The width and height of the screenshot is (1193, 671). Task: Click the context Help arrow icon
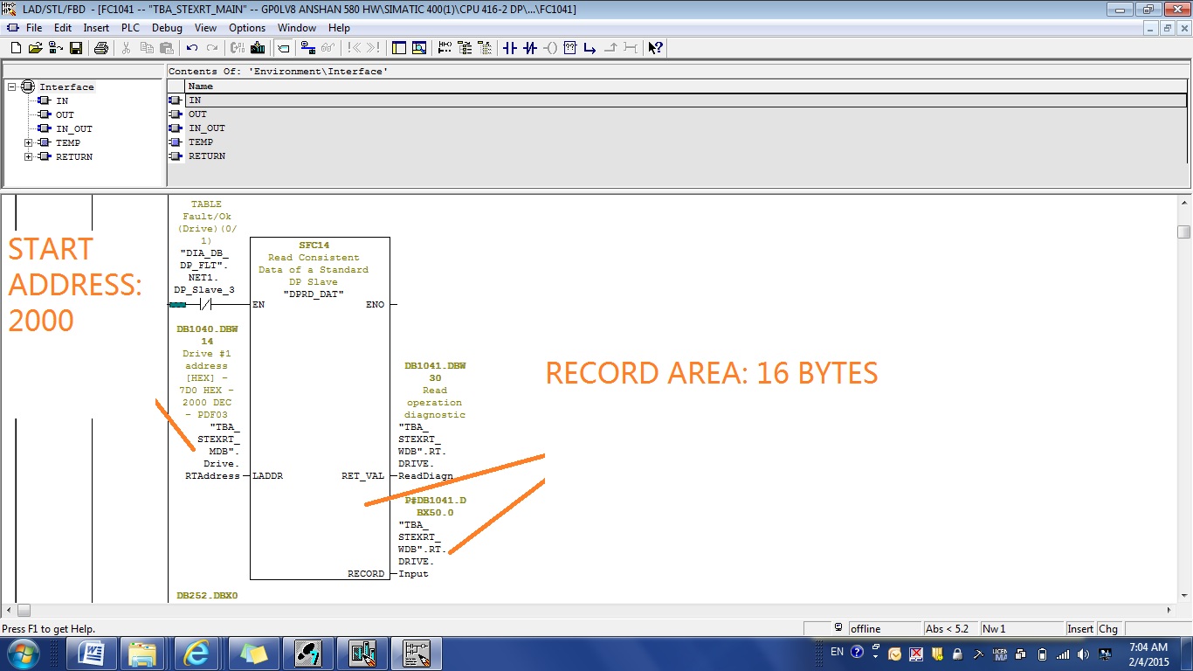click(655, 48)
